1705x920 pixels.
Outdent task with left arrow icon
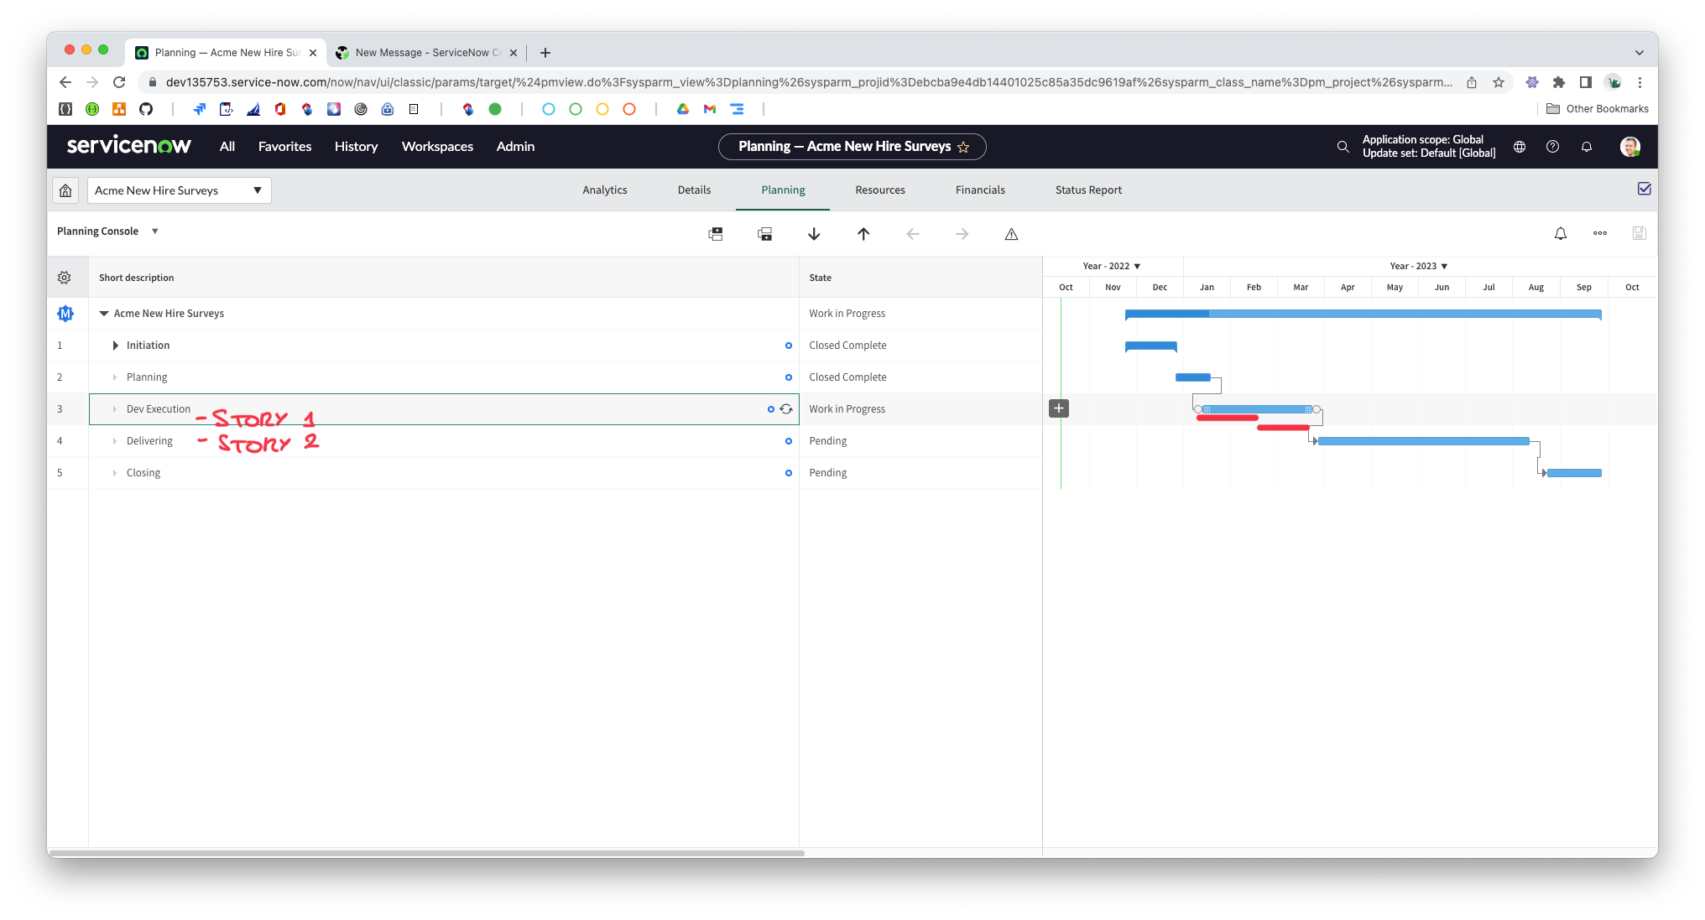click(913, 234)
